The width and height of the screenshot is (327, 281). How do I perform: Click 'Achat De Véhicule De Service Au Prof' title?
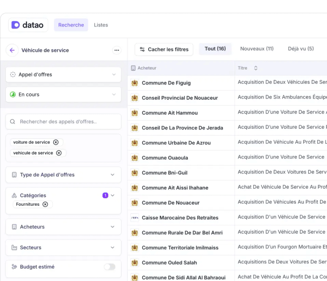coord(282,187)
